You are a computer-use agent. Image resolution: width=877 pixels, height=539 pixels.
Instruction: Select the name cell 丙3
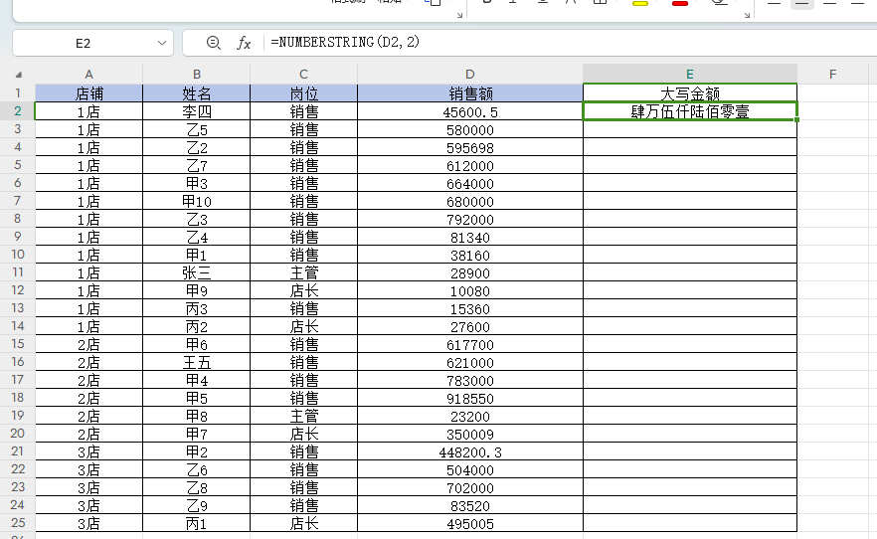tap(196, 308)
